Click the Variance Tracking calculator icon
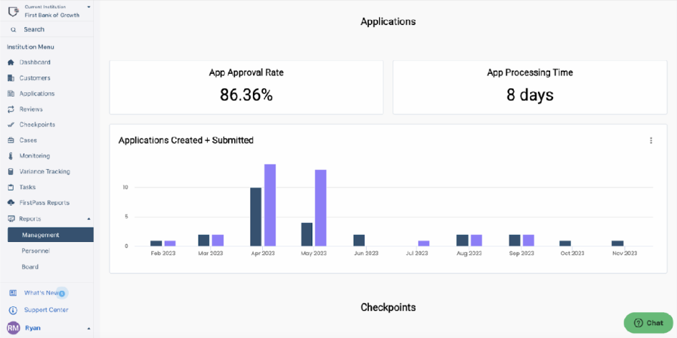 pyautogui.click(x=11, y=172)
